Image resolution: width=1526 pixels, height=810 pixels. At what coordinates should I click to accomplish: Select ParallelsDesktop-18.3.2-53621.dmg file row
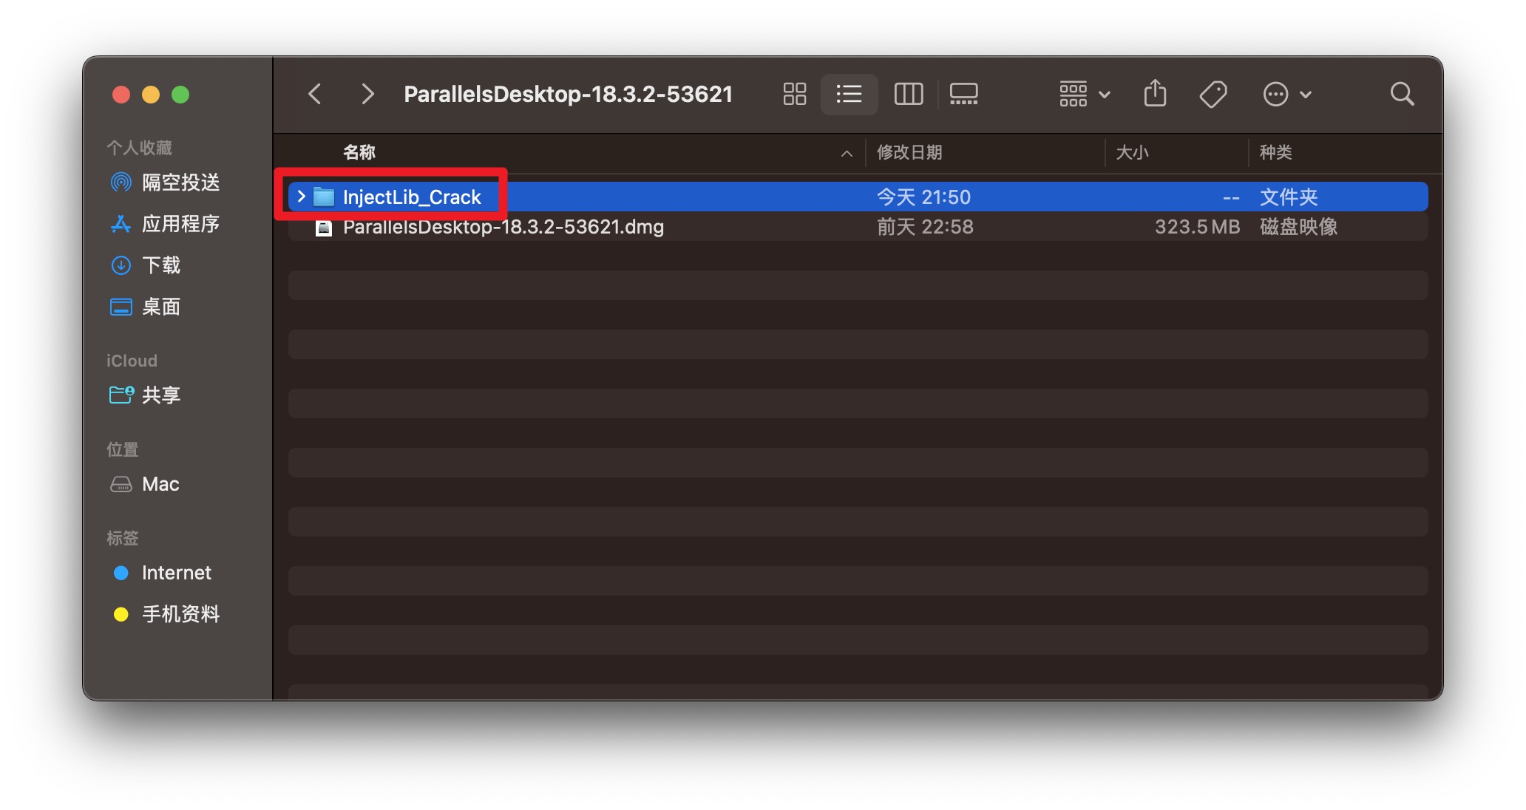[503, 227]
